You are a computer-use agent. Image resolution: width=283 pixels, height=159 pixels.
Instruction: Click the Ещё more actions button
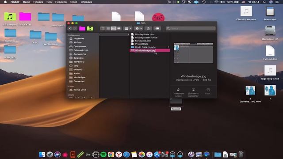coord(208,91)
